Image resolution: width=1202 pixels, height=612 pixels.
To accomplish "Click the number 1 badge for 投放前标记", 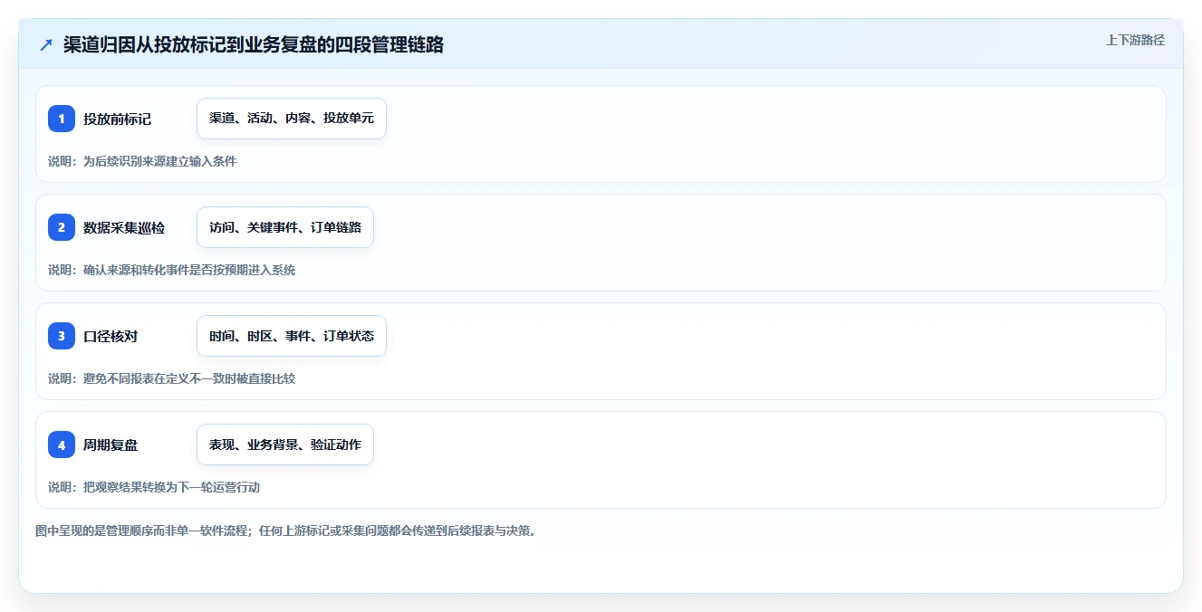I will pos(62,119).
